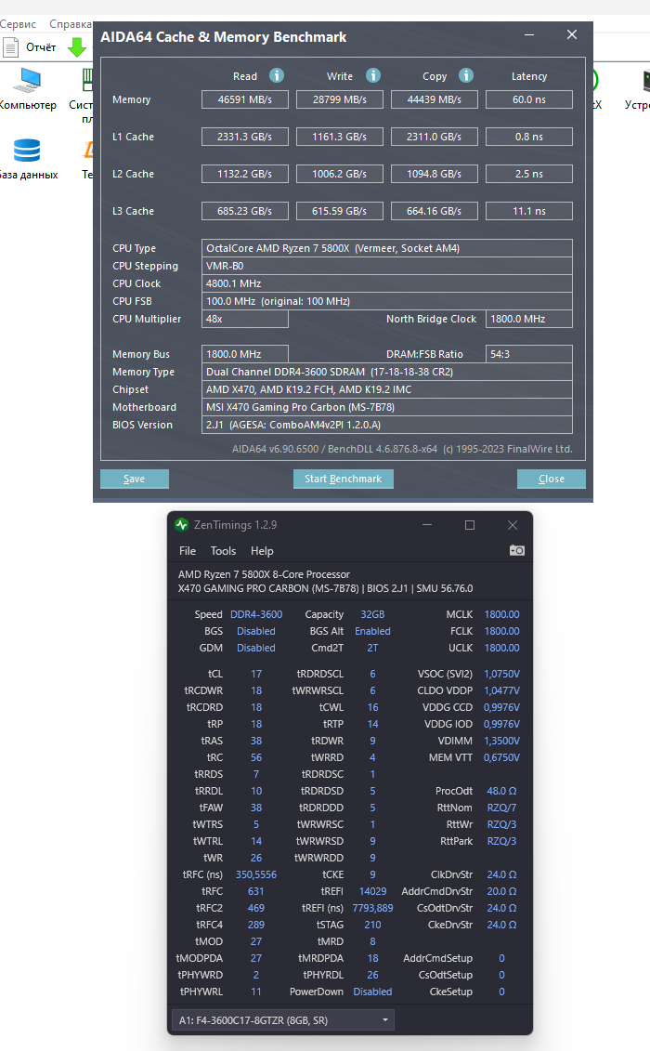This screenshot has height=1051, width=650.
Task: Click the Save button
Action: (x=134, y=479)
